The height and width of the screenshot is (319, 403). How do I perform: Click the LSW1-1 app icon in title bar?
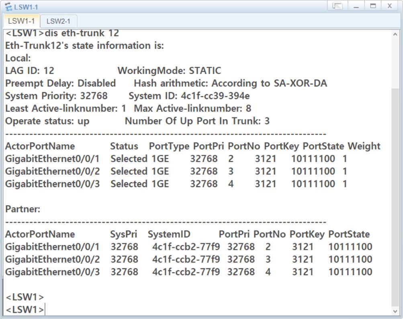7,7
